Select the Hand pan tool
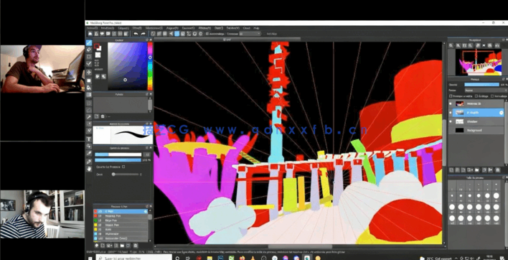508x260 pixels. pyautogui.click(x=89, y=169)
